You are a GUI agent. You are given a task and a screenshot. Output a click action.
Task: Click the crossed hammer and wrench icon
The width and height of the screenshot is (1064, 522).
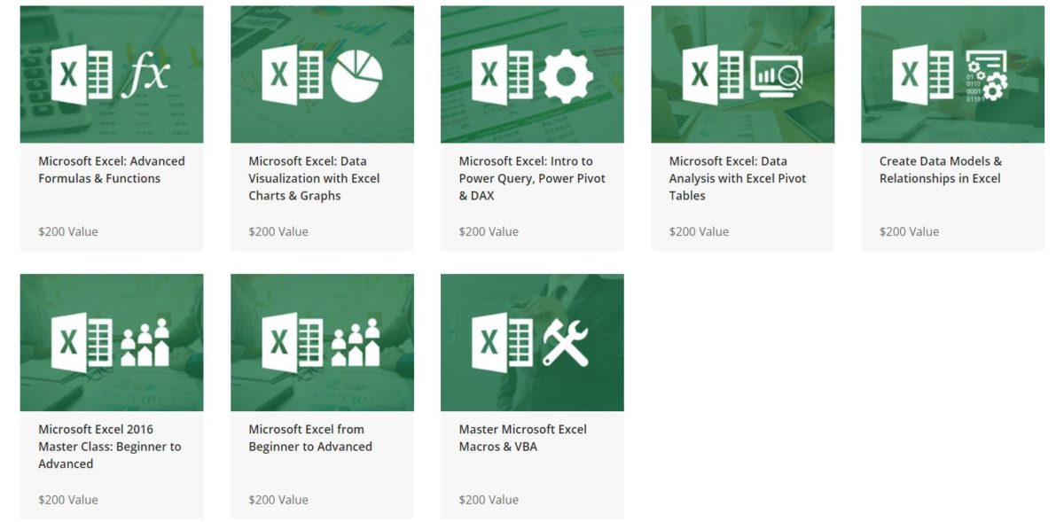coord(566,343)
